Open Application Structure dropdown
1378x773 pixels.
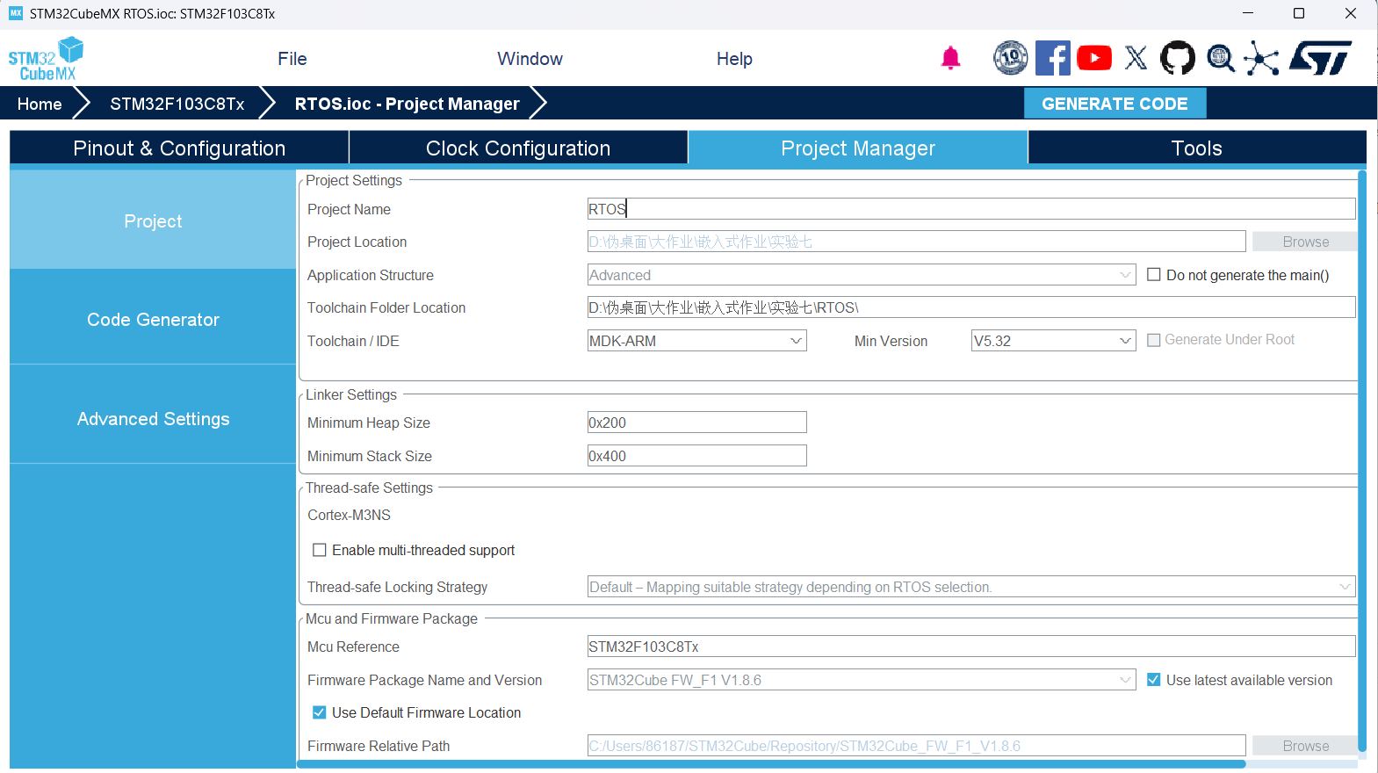[862, 275]
